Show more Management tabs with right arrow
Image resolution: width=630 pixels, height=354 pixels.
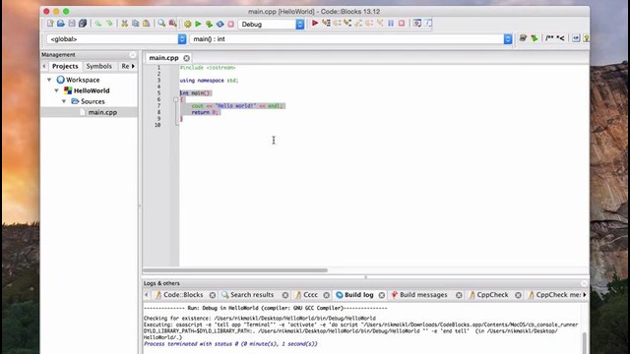click(x=133, y=66)
